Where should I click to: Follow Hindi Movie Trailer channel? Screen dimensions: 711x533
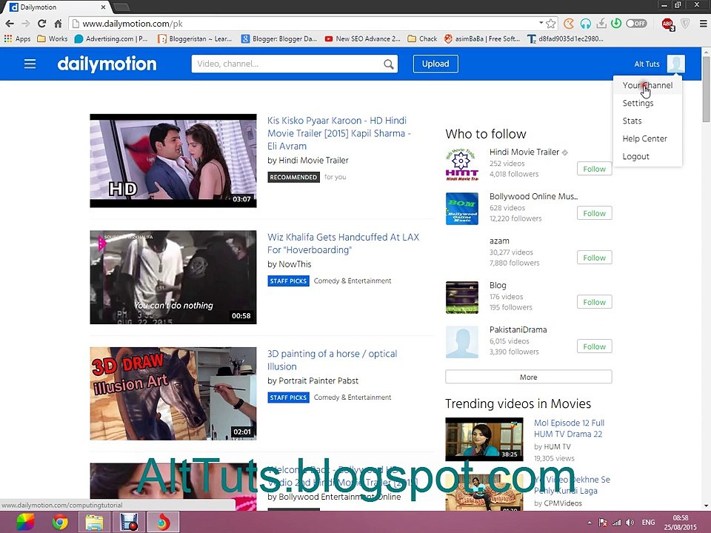(594, 169)
